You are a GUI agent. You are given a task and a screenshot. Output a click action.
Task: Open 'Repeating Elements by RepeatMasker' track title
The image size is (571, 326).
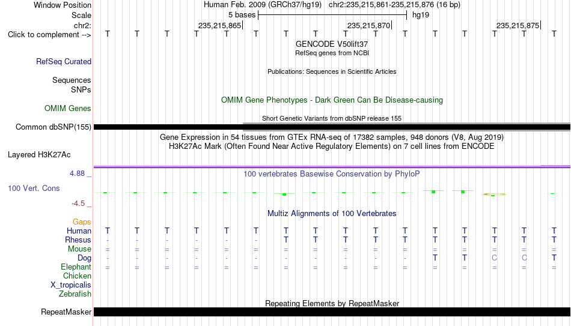click(x=332, y=303)
